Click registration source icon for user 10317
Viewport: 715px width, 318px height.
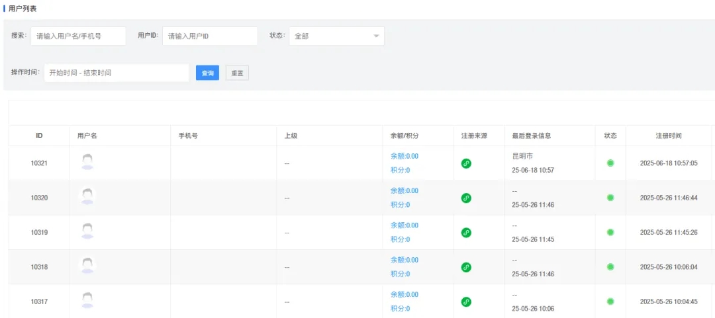point(466,301)
